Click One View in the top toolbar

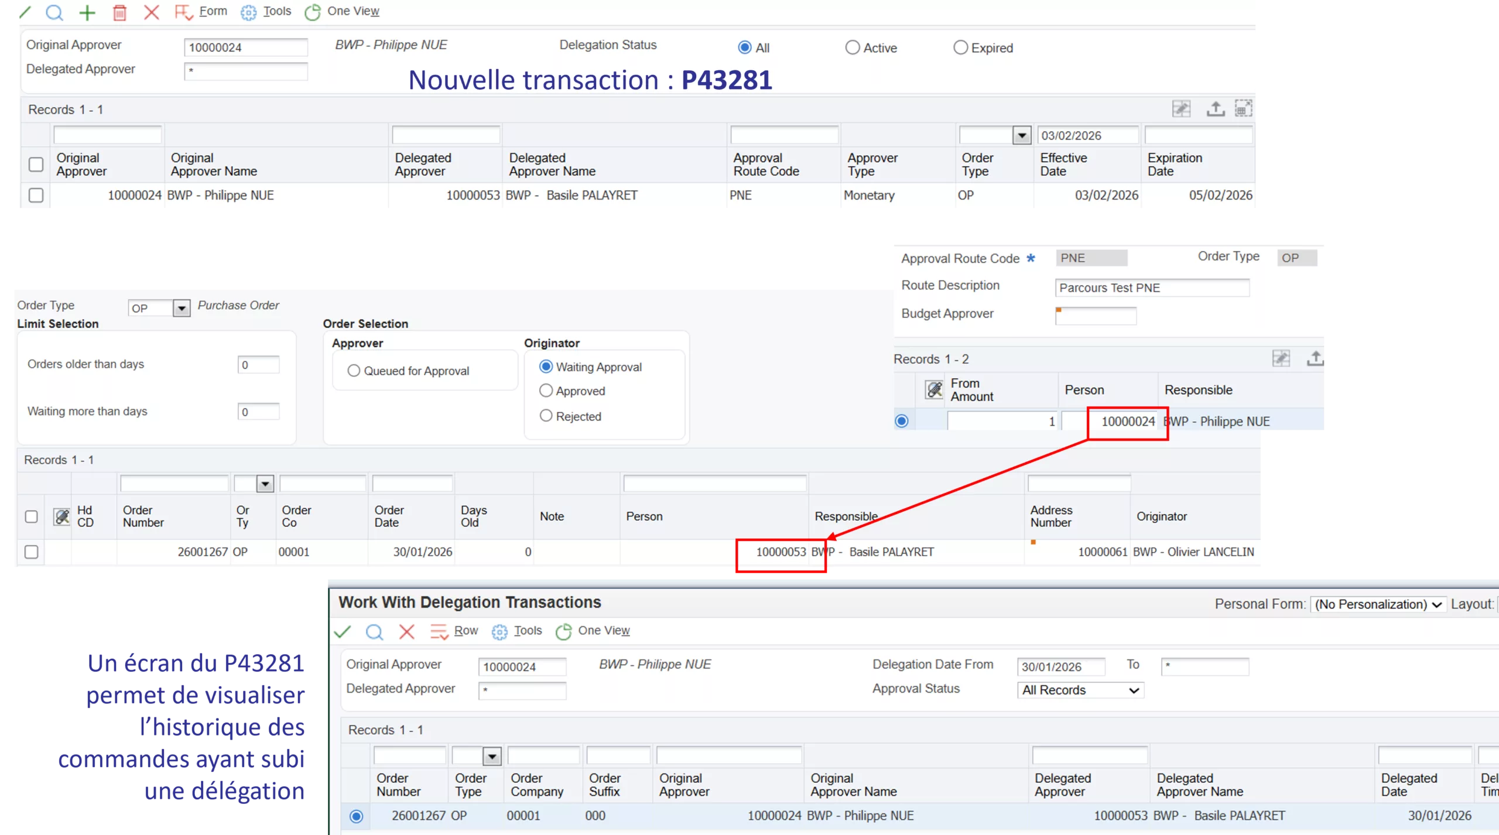point(353,11)
